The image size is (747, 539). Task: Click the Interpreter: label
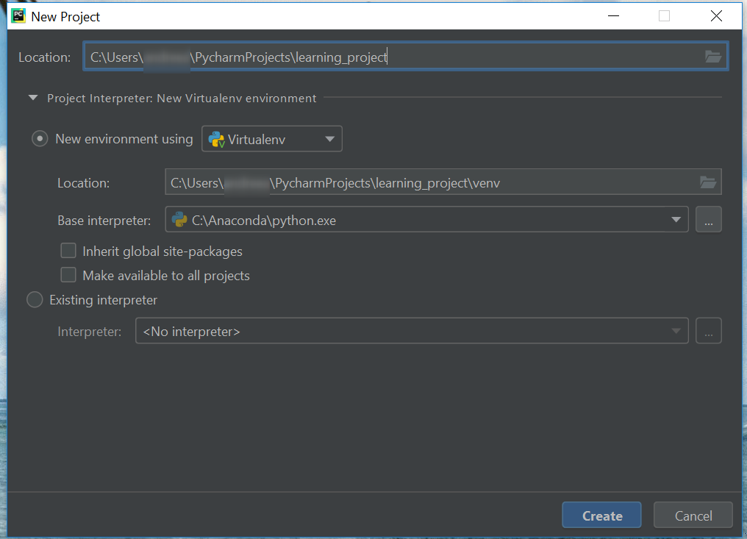[90, 332]
